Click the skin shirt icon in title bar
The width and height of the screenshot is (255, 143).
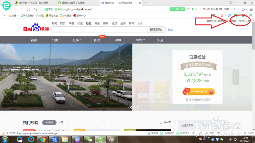tap(231, 3)
